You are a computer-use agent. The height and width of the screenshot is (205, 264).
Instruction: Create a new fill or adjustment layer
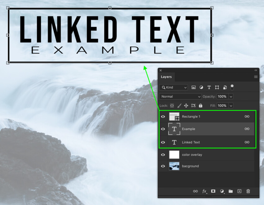click(221, 191)
